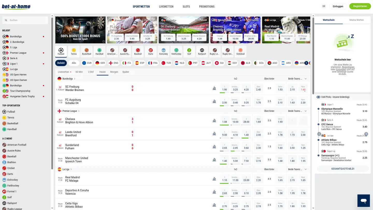
Task: Switch to the 60 Min time tab
Action: [79, 72]
